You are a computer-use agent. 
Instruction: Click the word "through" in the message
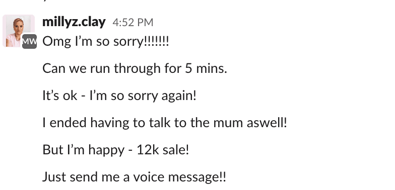[x=137, y=69]
